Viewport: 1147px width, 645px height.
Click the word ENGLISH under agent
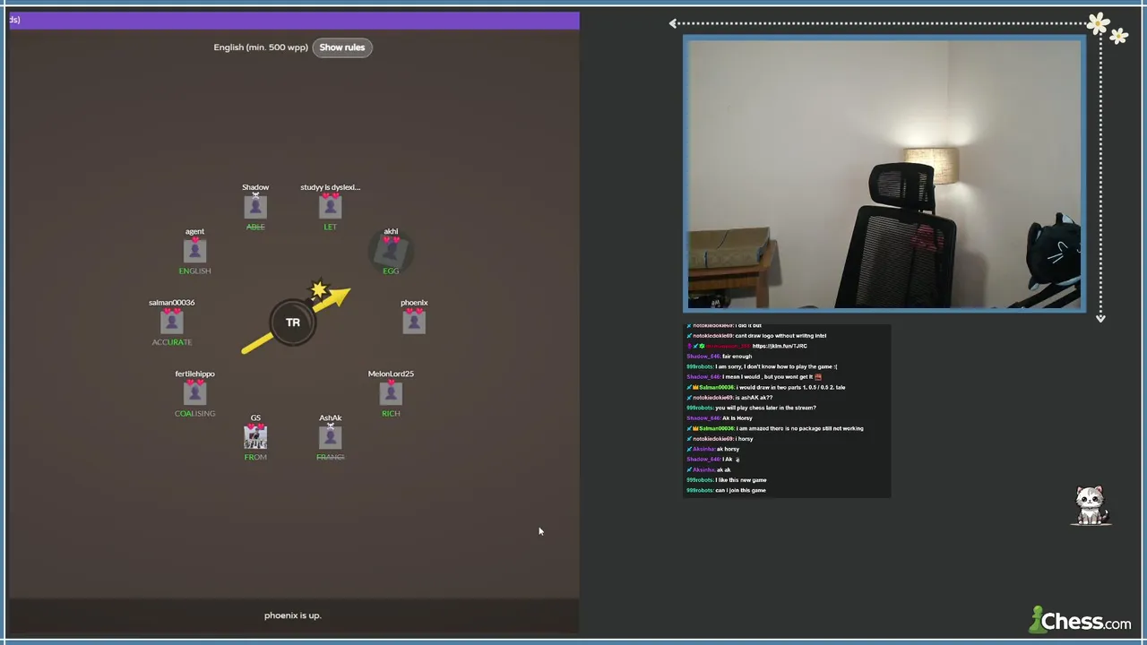194,271
